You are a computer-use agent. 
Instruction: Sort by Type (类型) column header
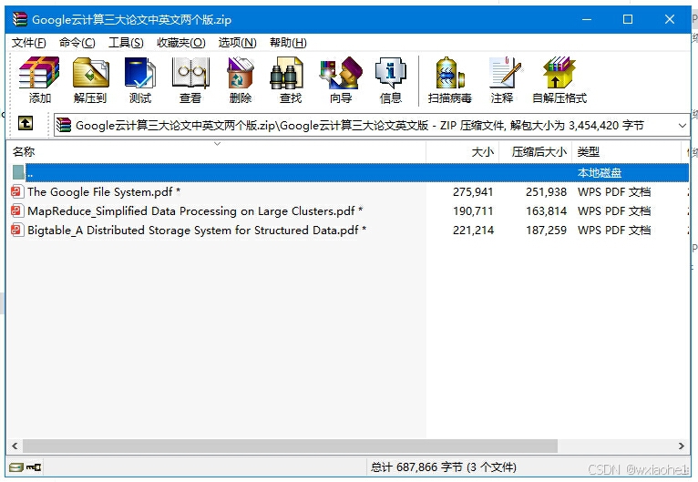tap(626, 152)
